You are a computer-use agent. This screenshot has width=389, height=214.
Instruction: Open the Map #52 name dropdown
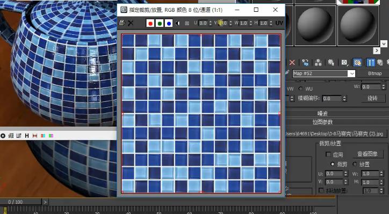pos(351,73)
